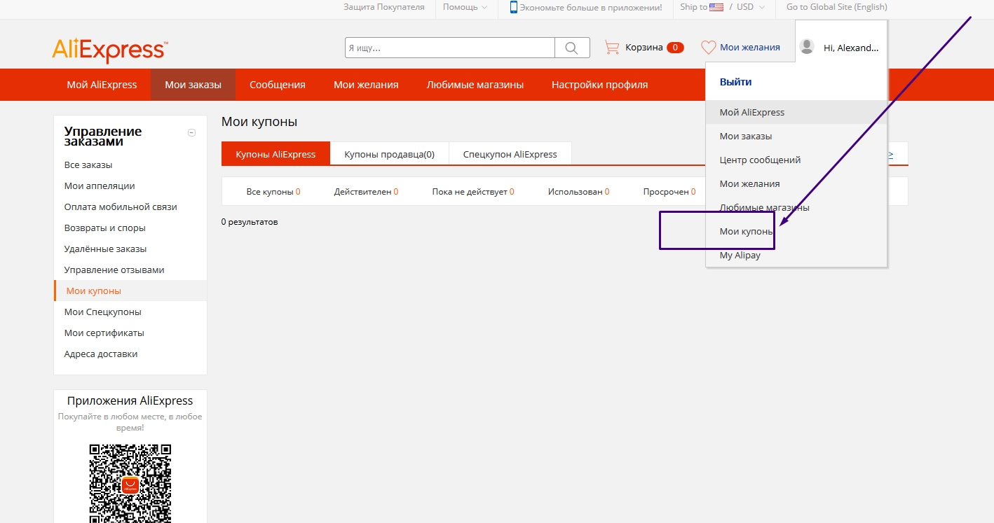Click the user avatar icon
This screenshot has height=523, width=994.
807,47
